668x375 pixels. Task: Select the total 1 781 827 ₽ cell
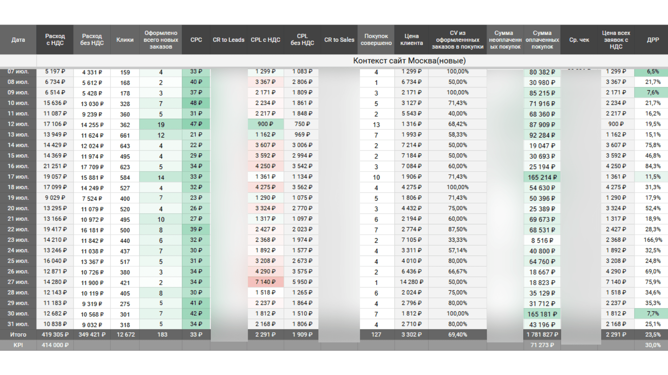542,335
